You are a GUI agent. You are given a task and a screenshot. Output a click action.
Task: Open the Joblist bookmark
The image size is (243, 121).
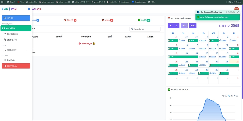click(151, 2)
